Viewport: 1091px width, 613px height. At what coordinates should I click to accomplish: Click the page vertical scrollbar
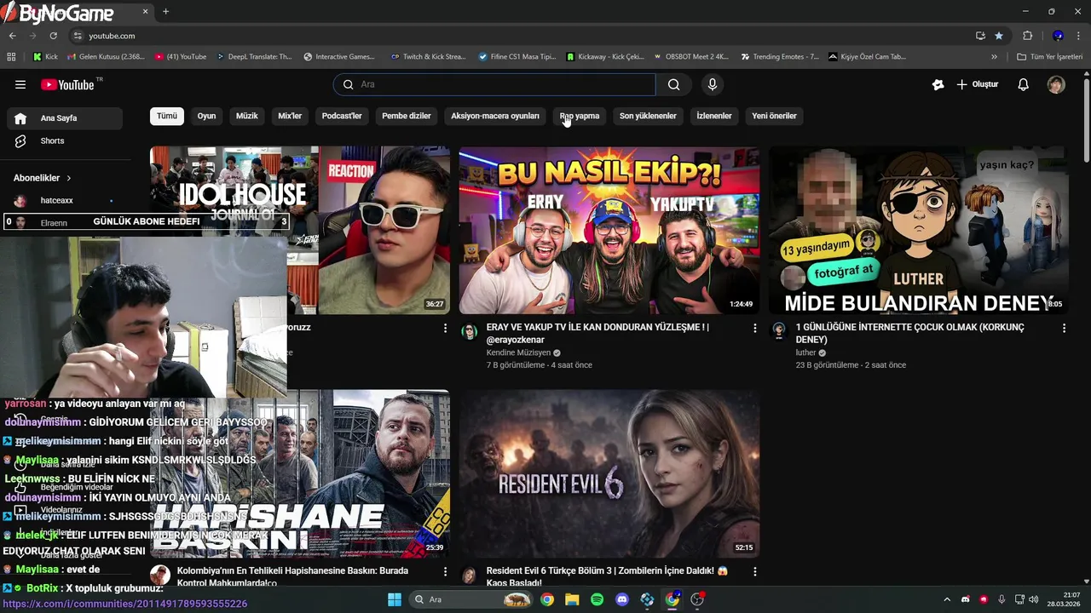(x=1086, y=119)
